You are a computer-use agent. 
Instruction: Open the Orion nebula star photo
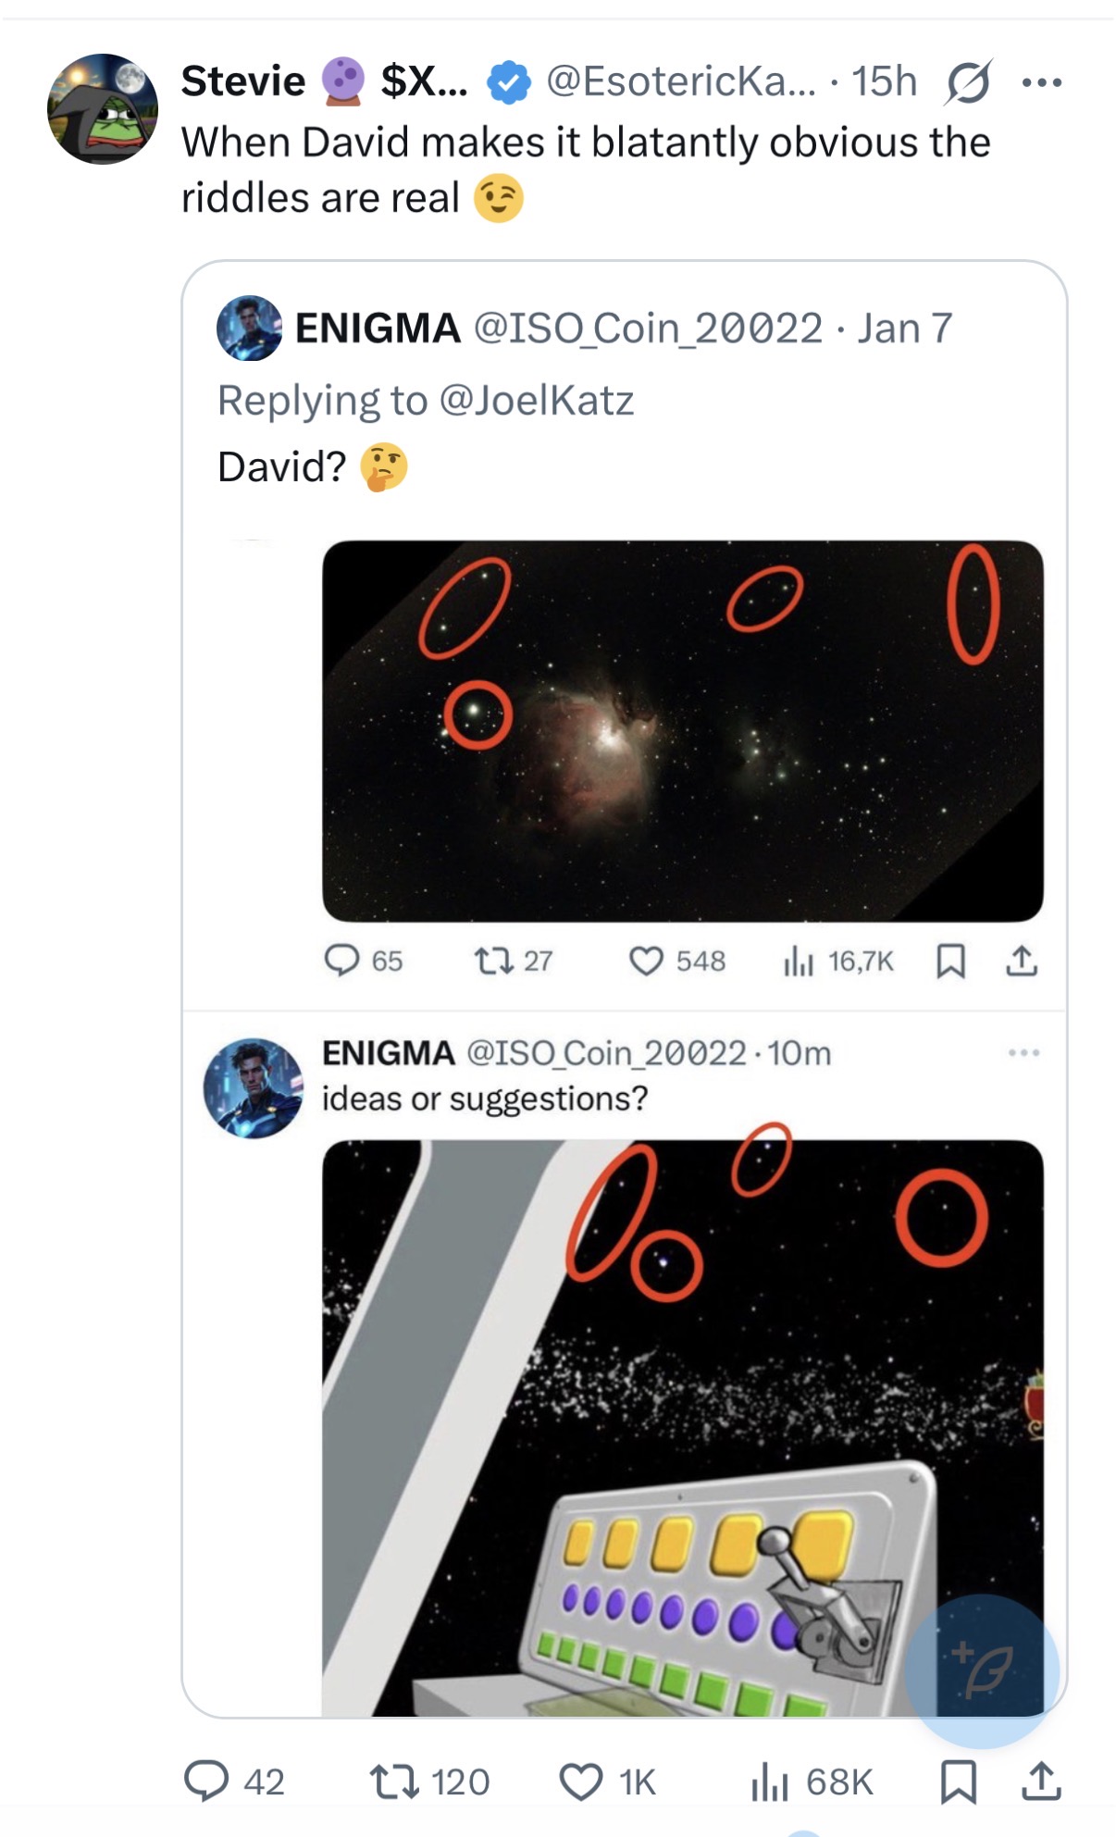point(682,730)
